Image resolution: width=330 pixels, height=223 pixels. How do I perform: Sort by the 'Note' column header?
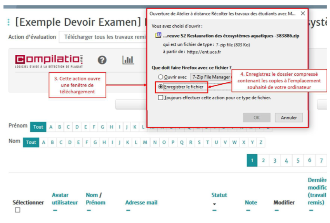click(251, 202)
